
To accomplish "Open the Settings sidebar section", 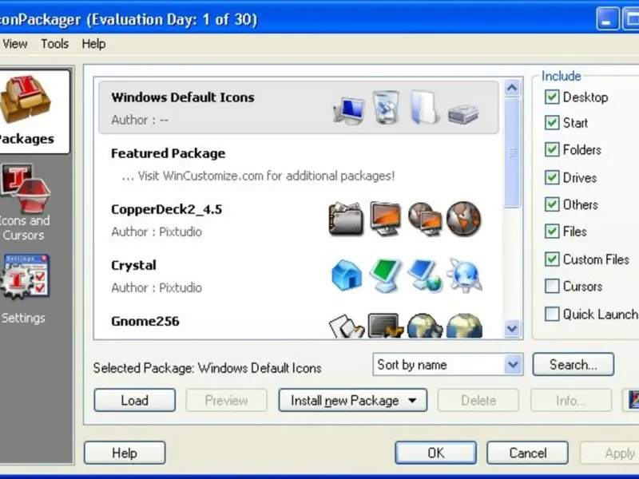I will tap(25, 289).
